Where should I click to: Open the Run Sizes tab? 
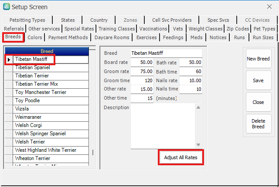(263, 37)
